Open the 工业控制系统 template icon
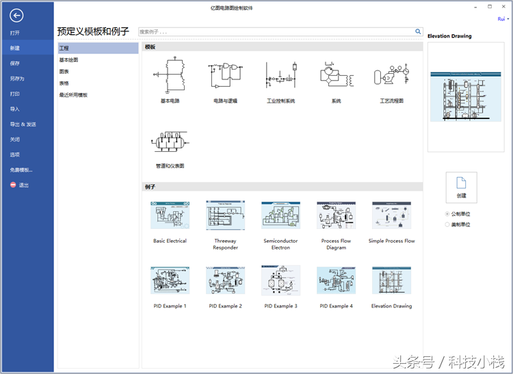Viewport: 513px width, 374px height. pyautogui.click(x=280, y=75)
